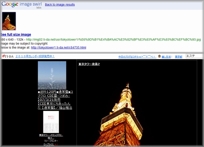Open the 東京タワー夜景2 post title

click(89, 64)
